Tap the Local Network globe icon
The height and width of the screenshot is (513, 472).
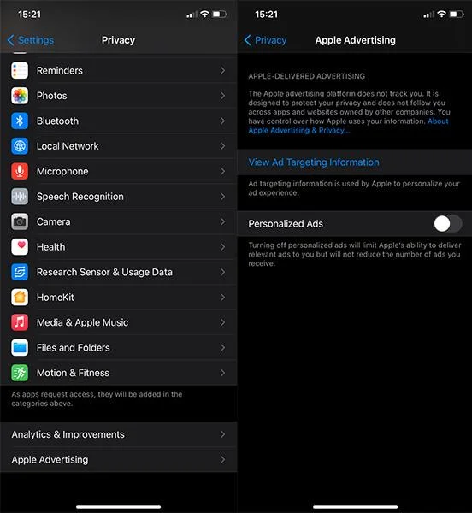[x=20, y=146]
